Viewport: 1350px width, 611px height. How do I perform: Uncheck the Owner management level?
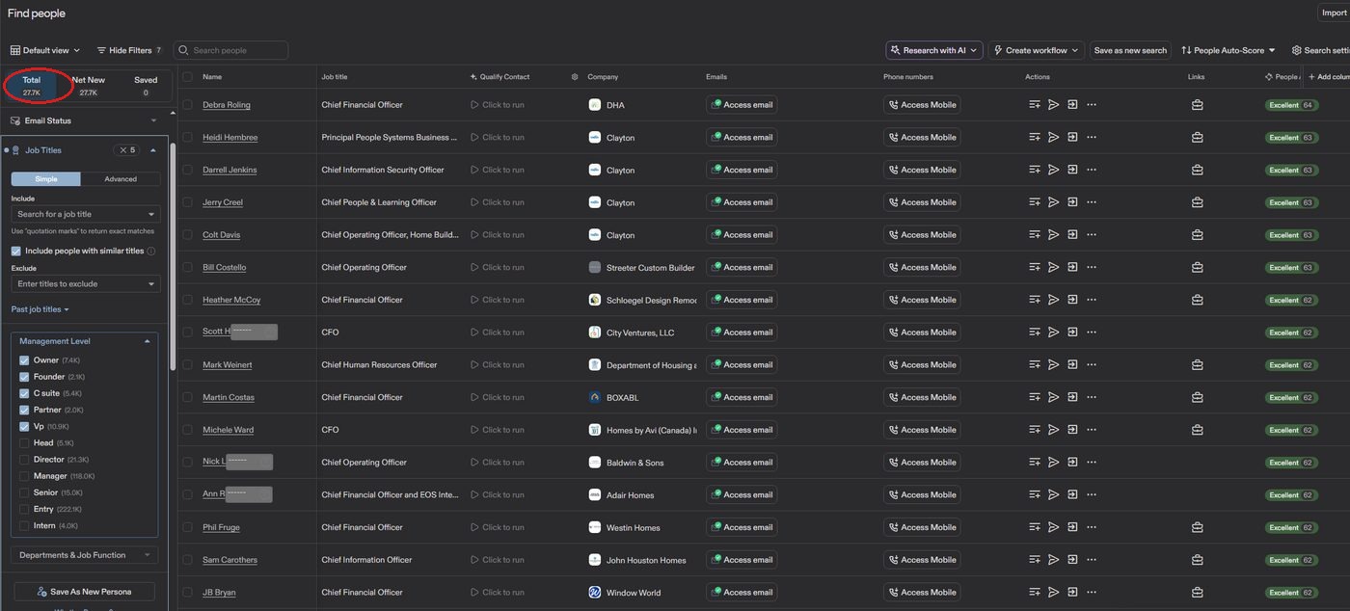(24, 360)
